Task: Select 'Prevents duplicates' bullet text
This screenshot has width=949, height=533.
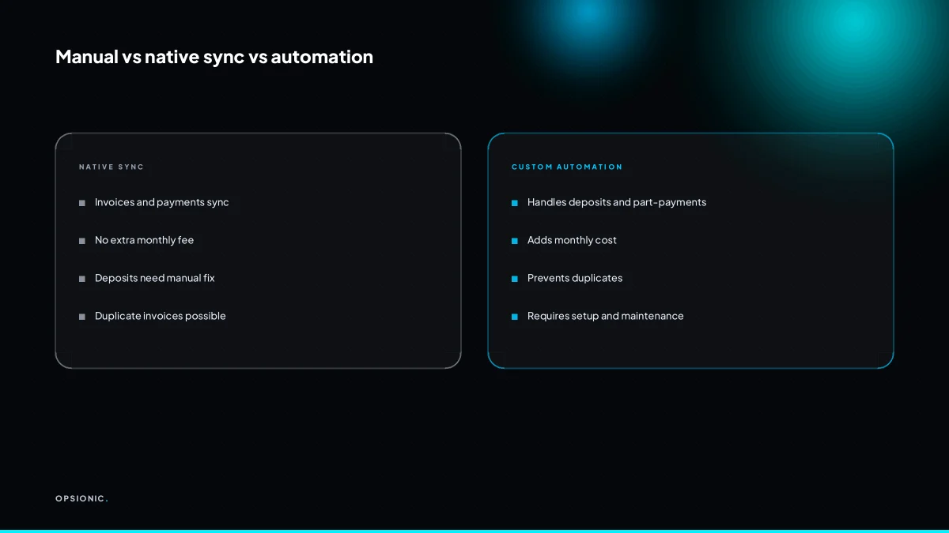Action: pyautogui.click(x=575, y=278)
